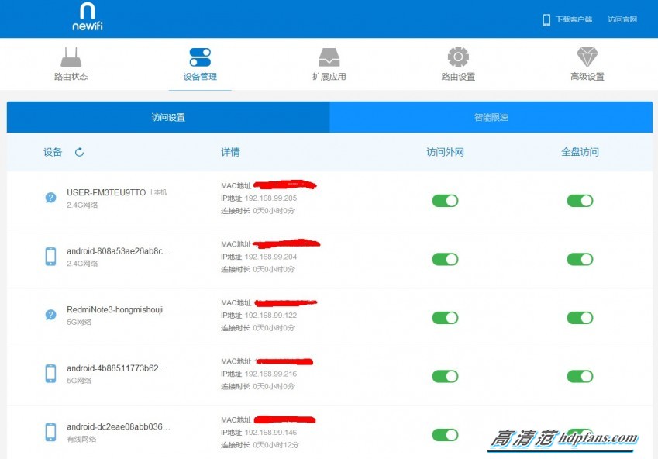
Task: Refresh the connected device list
Action: tap(79, 152)
